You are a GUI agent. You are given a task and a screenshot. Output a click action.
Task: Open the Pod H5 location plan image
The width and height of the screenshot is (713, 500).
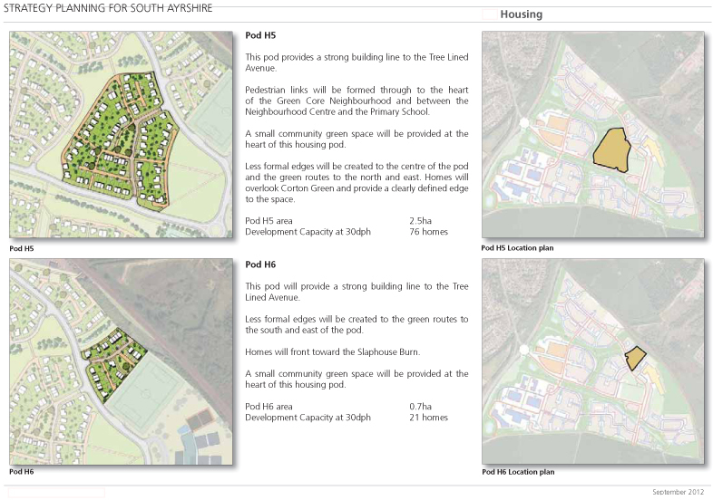pyautogui.click(x=591, y=136)
